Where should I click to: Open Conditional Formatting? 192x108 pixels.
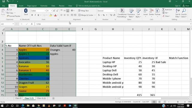[122, 13]
